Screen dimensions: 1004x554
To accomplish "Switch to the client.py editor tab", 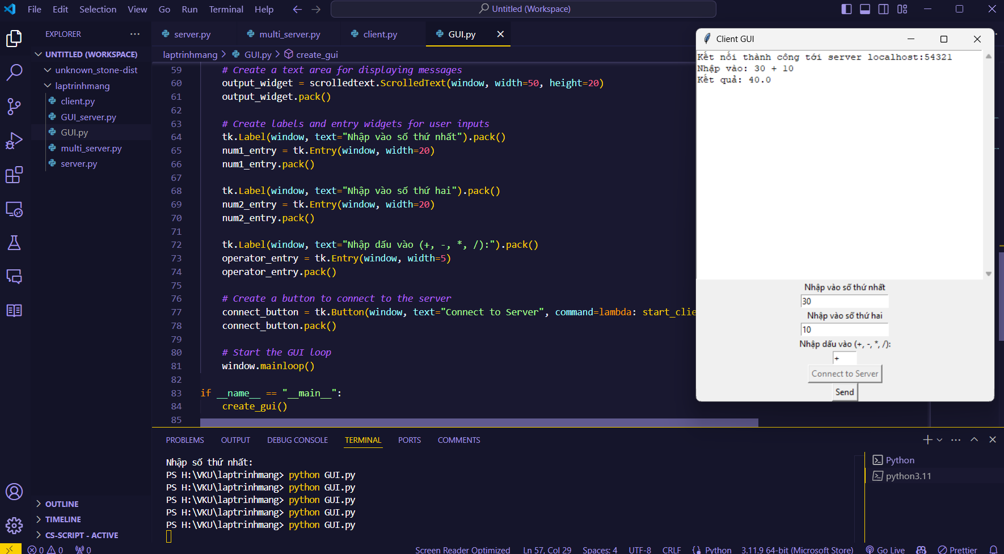I will (380, 34).
